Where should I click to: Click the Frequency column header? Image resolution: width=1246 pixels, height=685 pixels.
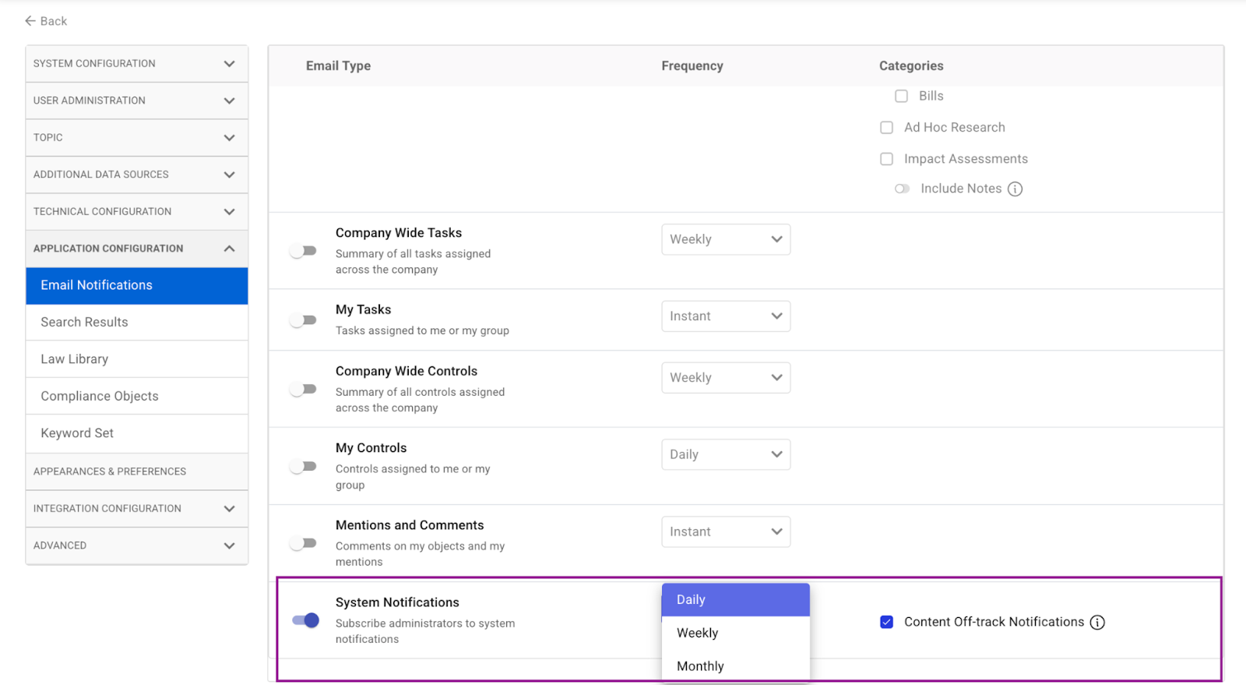(692, 66)
